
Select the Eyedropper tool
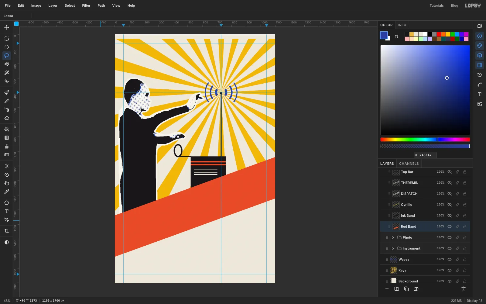(x=7, y=192)
